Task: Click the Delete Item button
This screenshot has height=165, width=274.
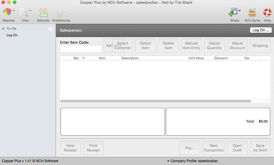Action: tap(168, 45)
